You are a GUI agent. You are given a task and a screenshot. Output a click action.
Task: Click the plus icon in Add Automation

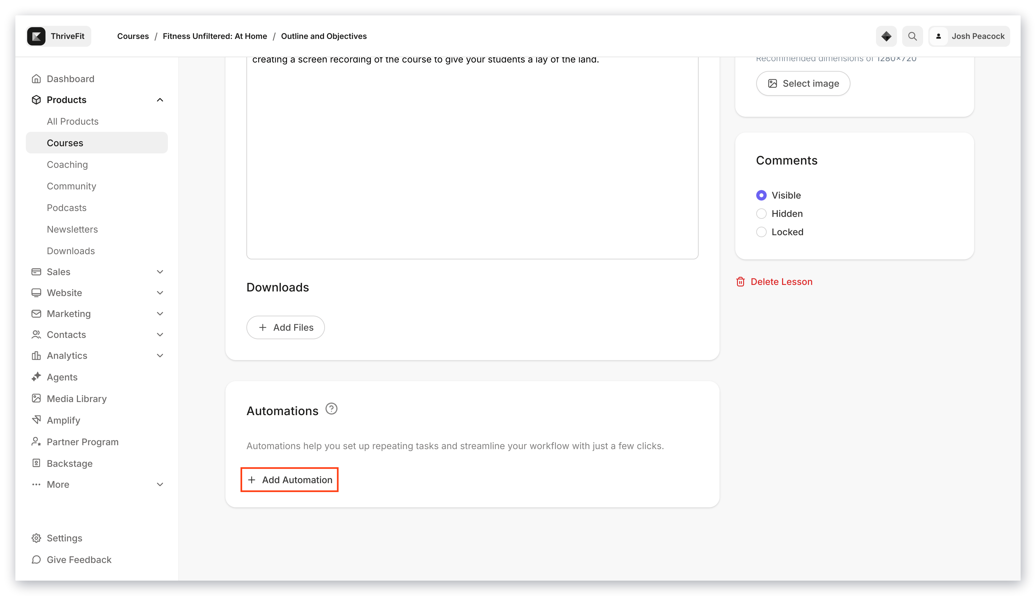tap(251, 480)
